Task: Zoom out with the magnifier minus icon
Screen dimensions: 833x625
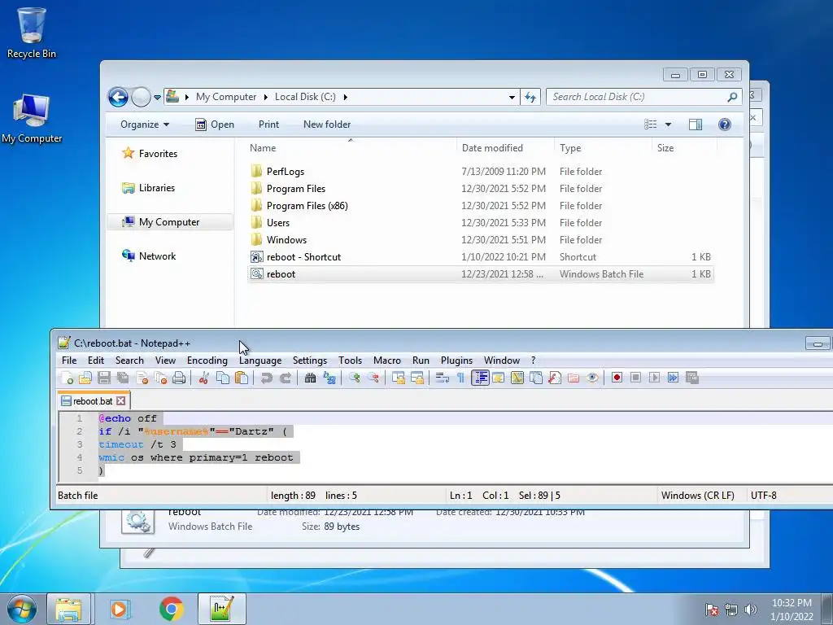Action: 373,378
